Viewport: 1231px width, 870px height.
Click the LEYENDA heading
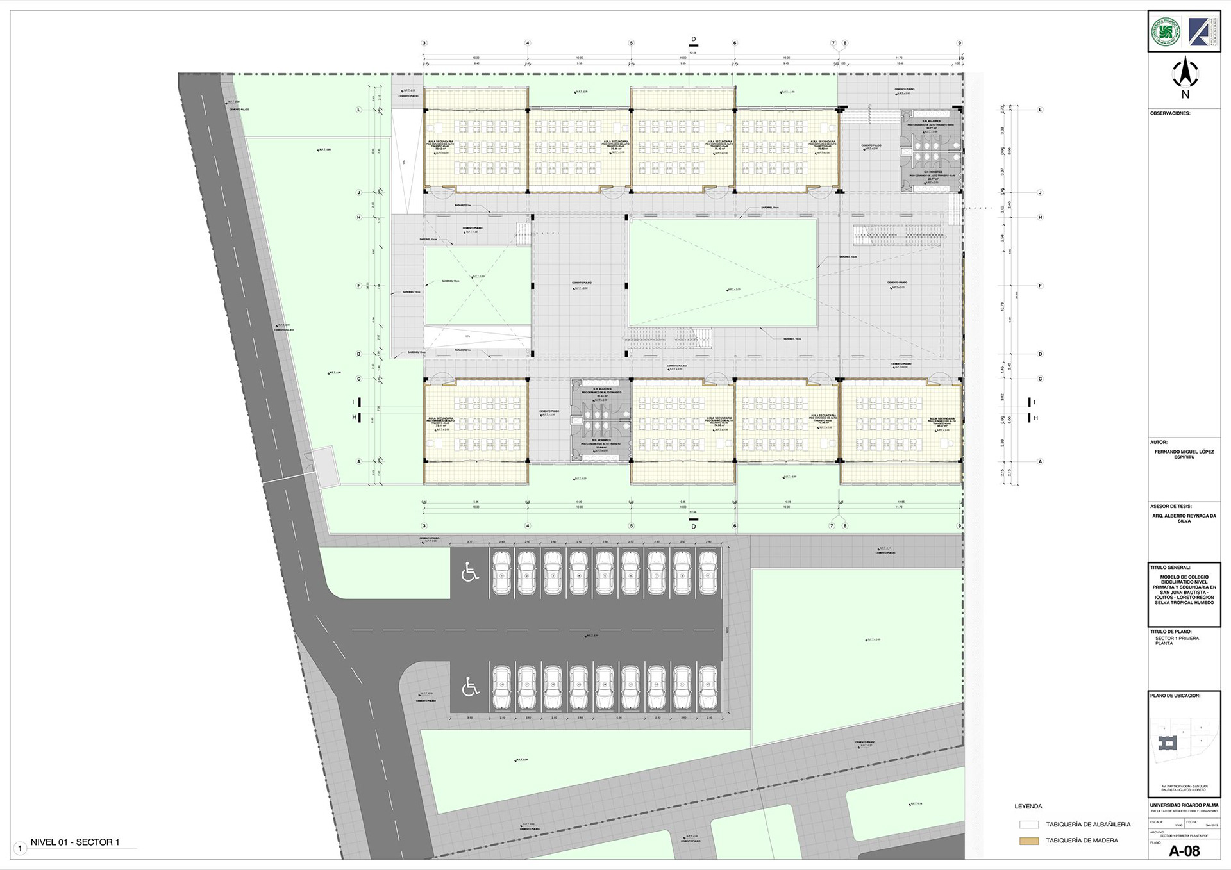[1028, 807]
